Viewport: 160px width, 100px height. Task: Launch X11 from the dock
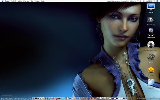pyautogui.click(x=41, y=98)
